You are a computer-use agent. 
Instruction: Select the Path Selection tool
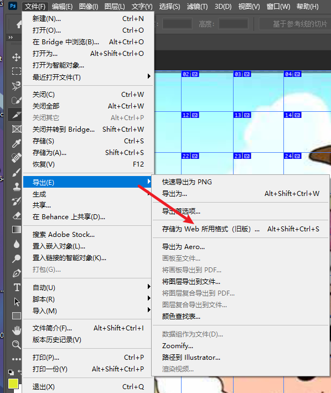(x=16, y=302)
